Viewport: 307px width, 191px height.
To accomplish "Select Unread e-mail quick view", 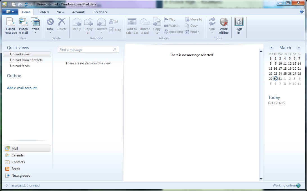I will pyautogui.click(x=27, y=54).
